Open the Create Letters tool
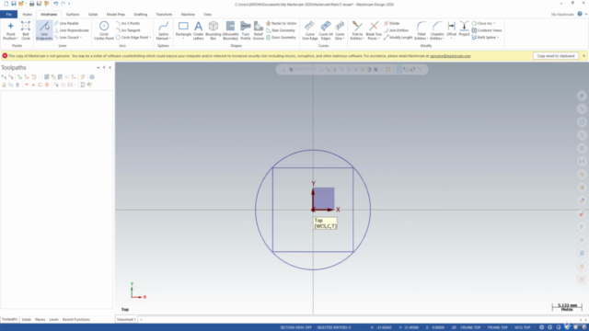 (199, 30)
